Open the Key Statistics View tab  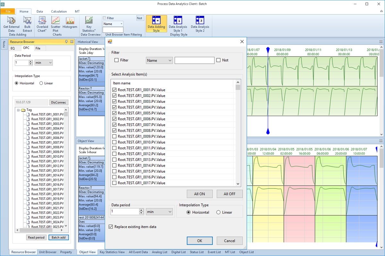(112, 252)
